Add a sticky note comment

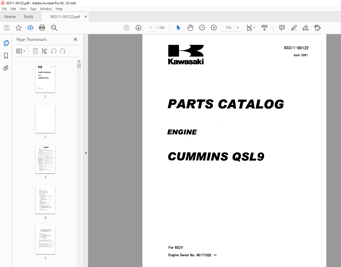282,28
